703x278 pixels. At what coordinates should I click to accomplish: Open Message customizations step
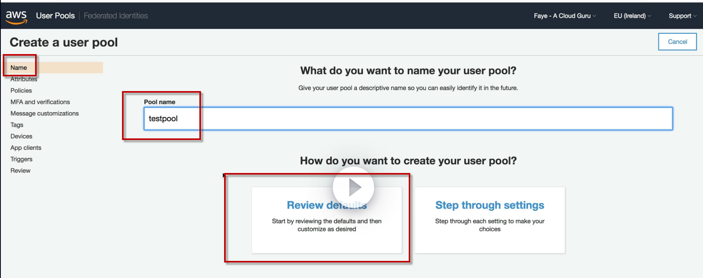pos(45,113)
